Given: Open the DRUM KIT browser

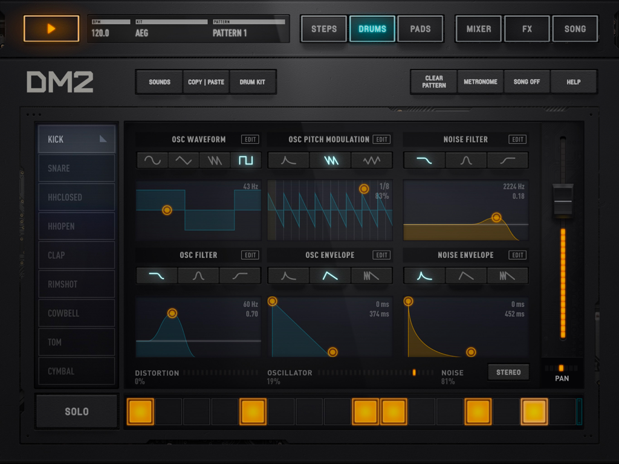Looking at the screenshot, I should click(253, 82).
